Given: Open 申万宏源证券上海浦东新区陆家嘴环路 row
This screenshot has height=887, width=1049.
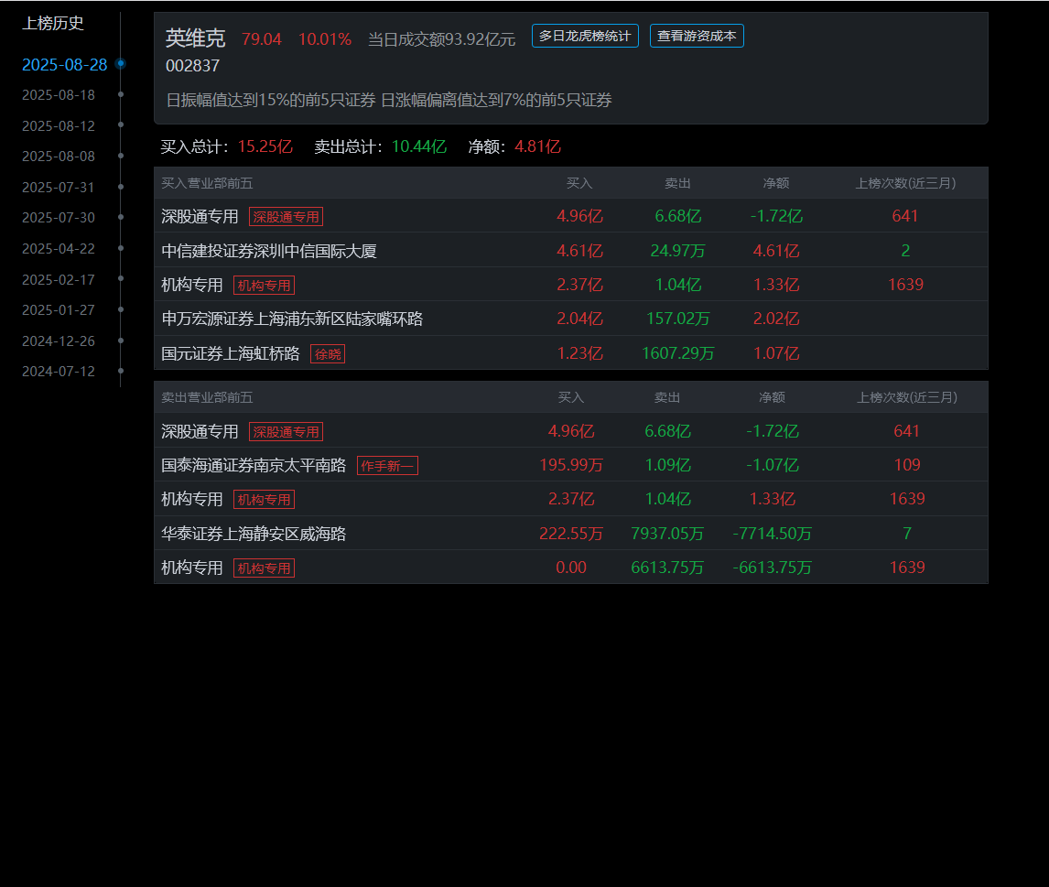Looking at the screenshot, I should tap(570, 319).
